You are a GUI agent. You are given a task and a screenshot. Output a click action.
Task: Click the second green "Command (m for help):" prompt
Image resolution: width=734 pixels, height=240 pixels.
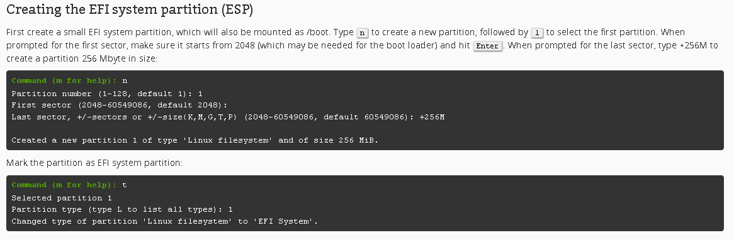pos(64,185)
